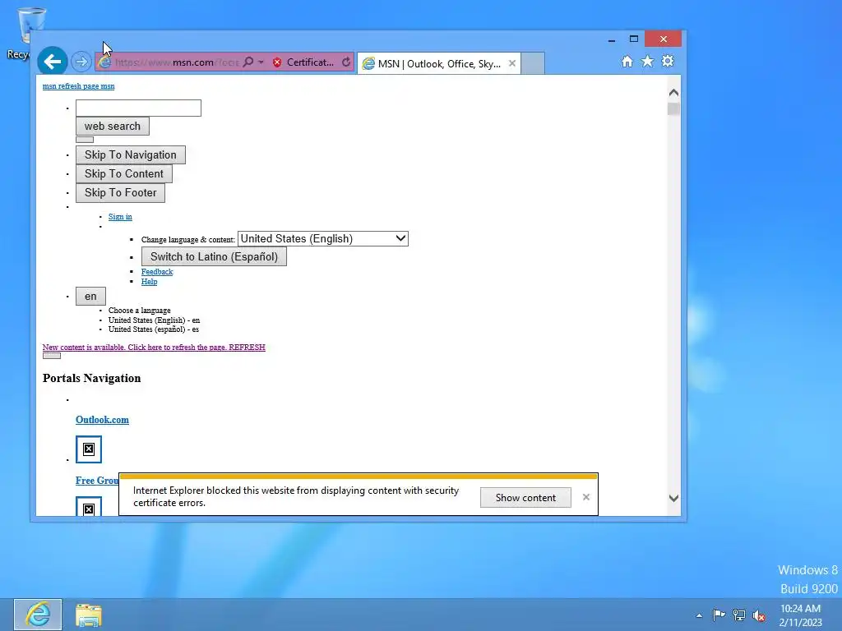
Task: Dismiss the security notification bar X
Action: point(585,497)
